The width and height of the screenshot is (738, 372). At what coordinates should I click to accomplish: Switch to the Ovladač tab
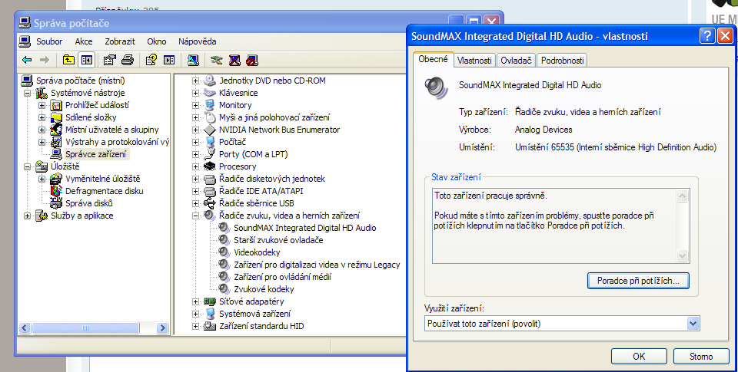pos(516,60)
